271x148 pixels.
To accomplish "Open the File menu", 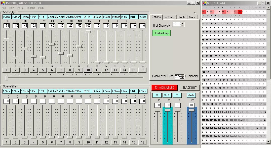I will [4, 8].
